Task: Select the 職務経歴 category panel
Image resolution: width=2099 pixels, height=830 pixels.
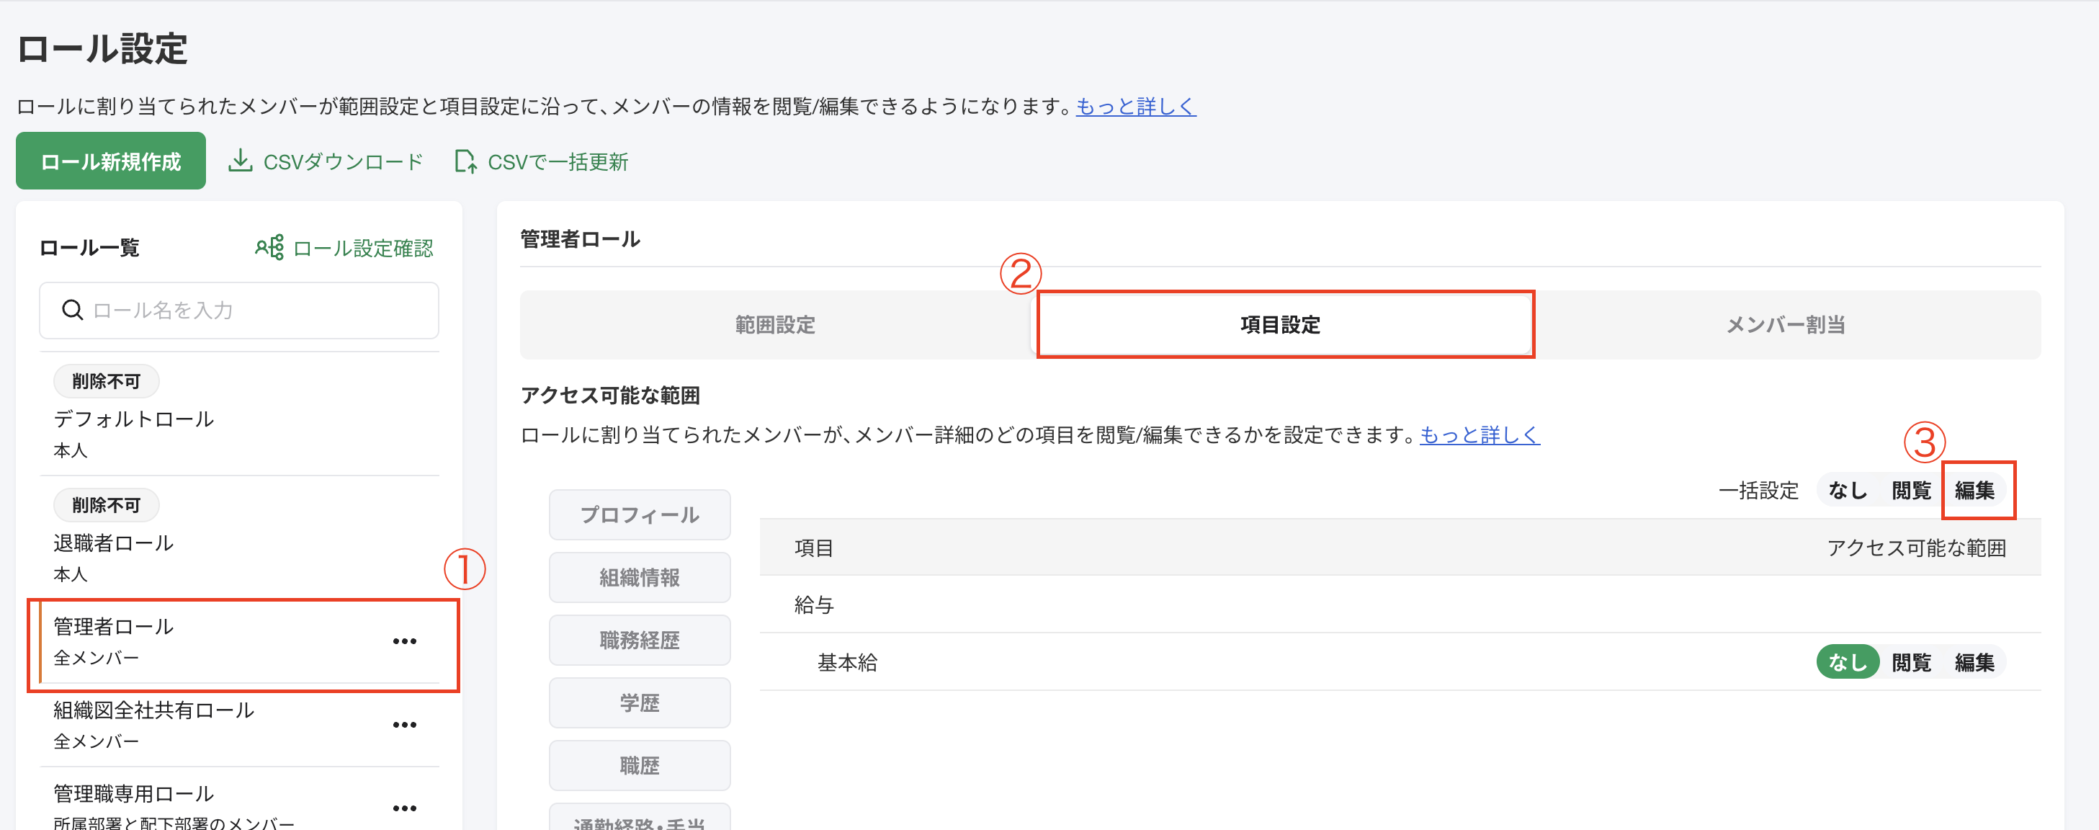Action: click(x=639, y=640)
